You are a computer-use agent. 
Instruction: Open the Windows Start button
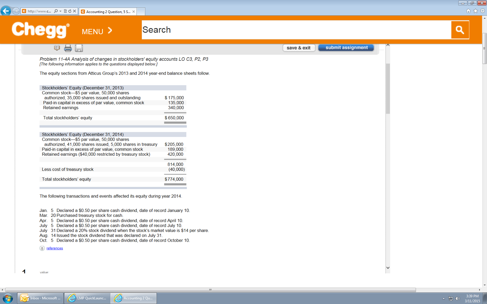point(8,298)
